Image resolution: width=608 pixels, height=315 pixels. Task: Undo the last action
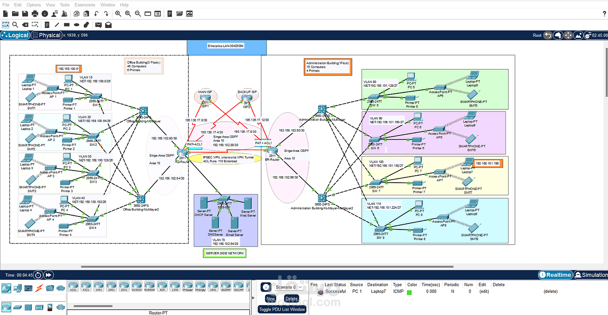coord(96,14)
